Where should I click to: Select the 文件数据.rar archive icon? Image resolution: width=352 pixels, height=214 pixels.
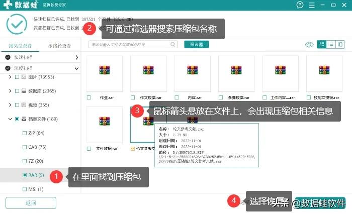tap(105, 124)
